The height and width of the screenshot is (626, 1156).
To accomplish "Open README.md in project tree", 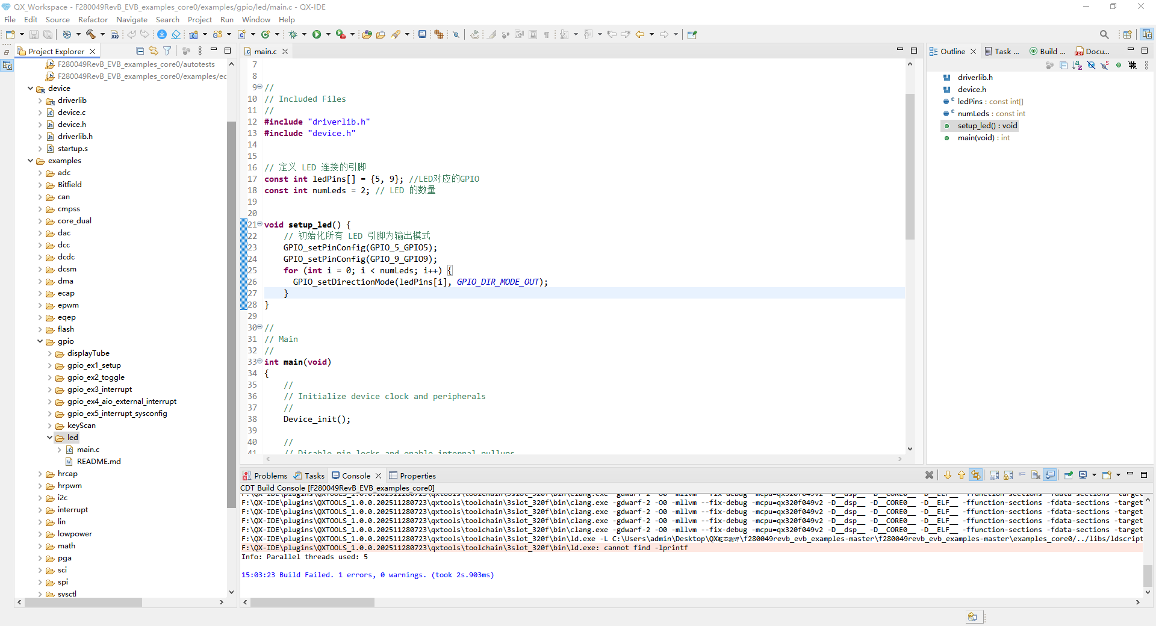I will (x=99, y=462).
